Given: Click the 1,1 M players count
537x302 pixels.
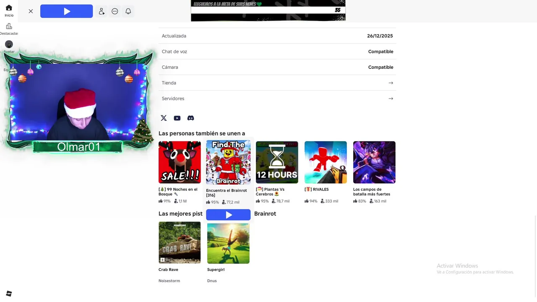Looking at the screenshot, I should coord(181,201).
